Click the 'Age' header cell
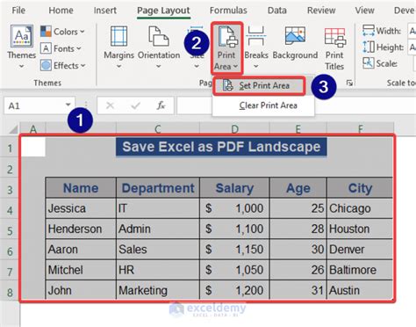The width and height of the screenshot is (416, 327). [298, 188]
